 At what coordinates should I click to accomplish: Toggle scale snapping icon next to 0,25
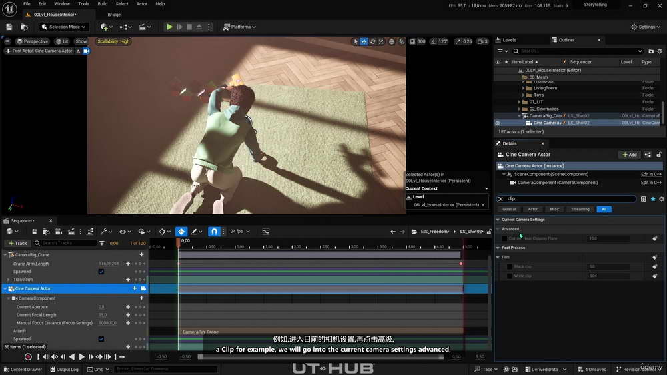458,41
